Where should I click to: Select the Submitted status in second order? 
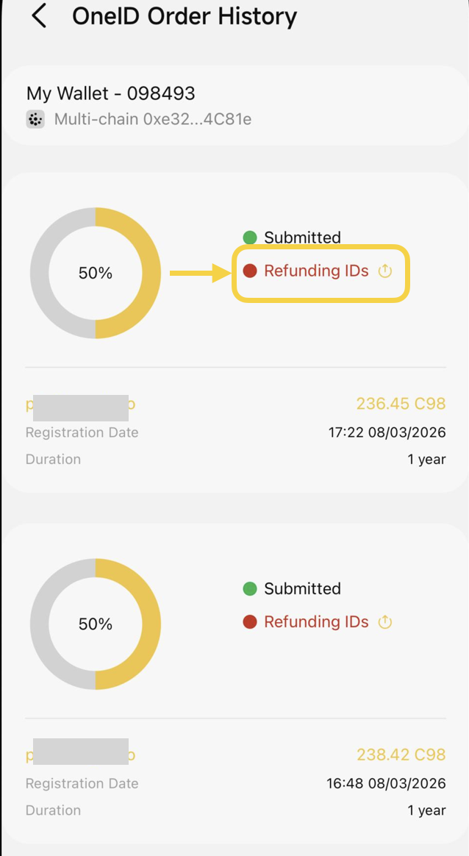(302, 588)
